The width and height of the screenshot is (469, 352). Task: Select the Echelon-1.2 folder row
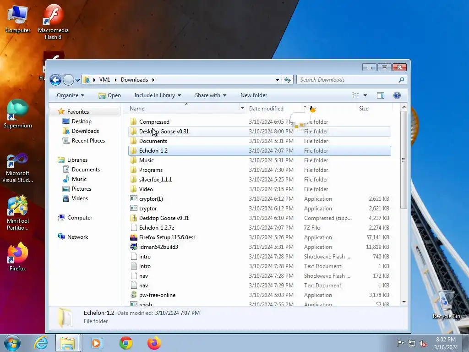260,150
